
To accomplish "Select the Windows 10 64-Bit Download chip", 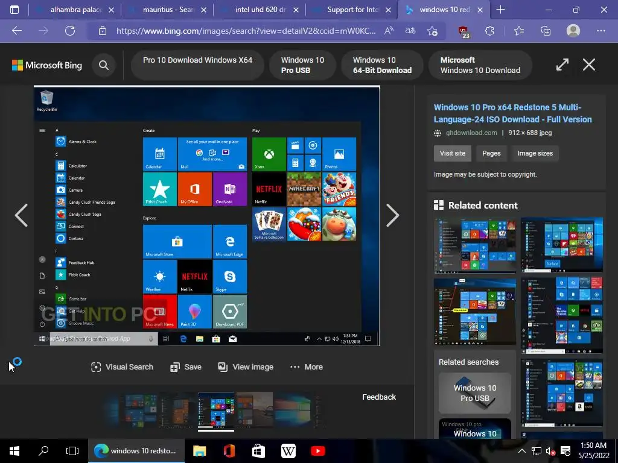I will pos(382,65).
